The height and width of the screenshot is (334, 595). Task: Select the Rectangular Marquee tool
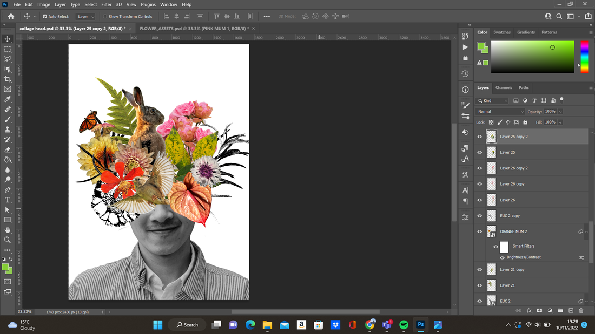tap(7, 49)
